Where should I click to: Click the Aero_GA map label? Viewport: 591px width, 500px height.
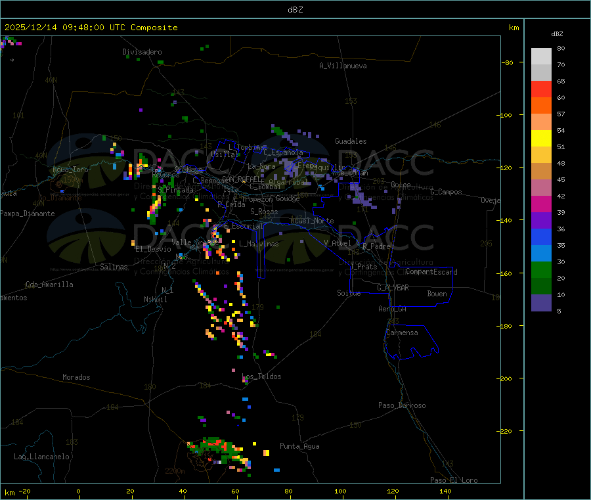point(393,309)
